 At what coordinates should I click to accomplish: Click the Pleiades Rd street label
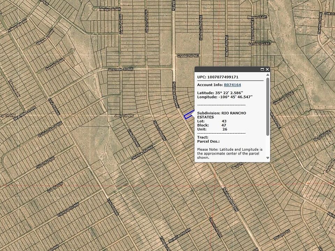[x=282, y=235]
